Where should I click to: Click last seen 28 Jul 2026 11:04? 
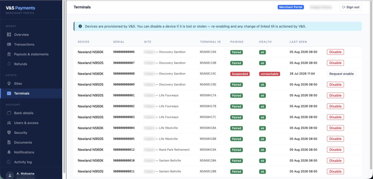coord(302,74)
